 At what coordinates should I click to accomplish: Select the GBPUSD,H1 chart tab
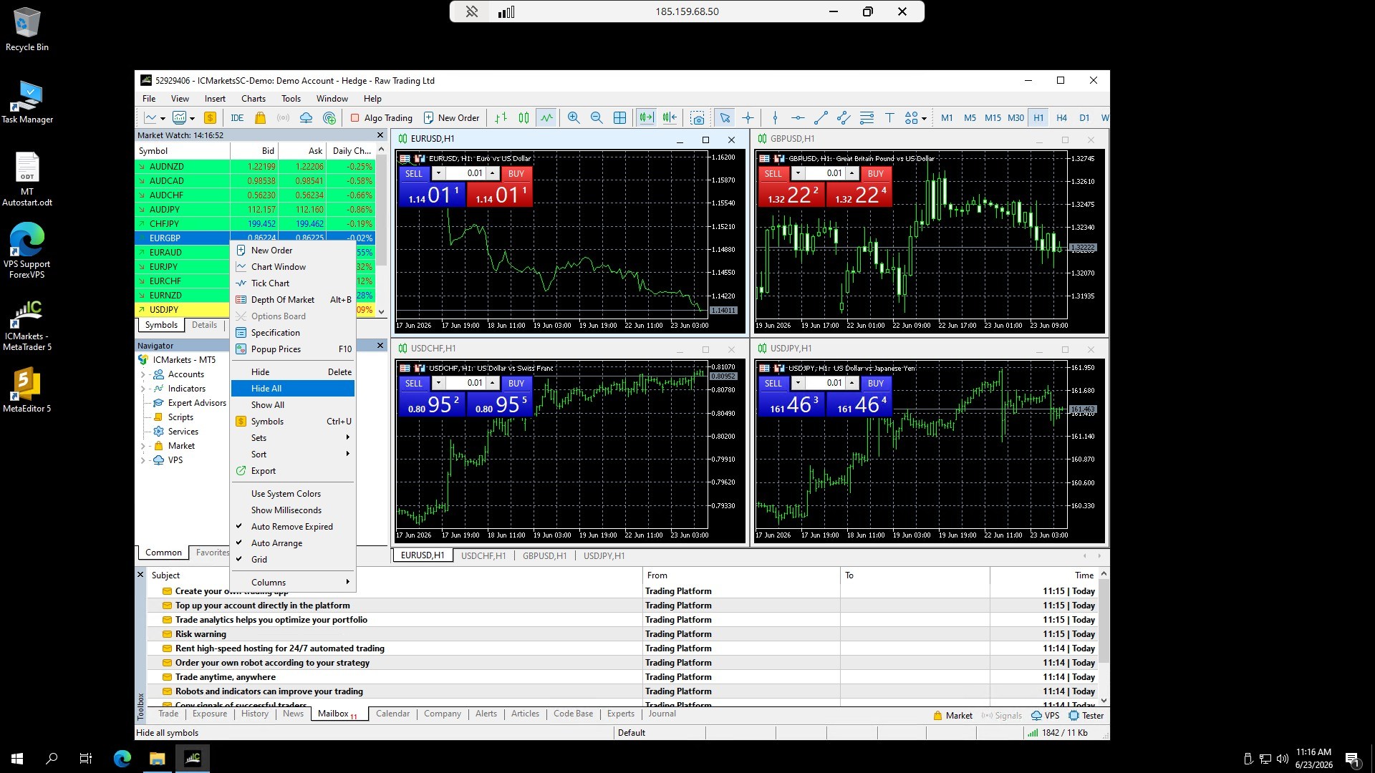coord(544,556)
